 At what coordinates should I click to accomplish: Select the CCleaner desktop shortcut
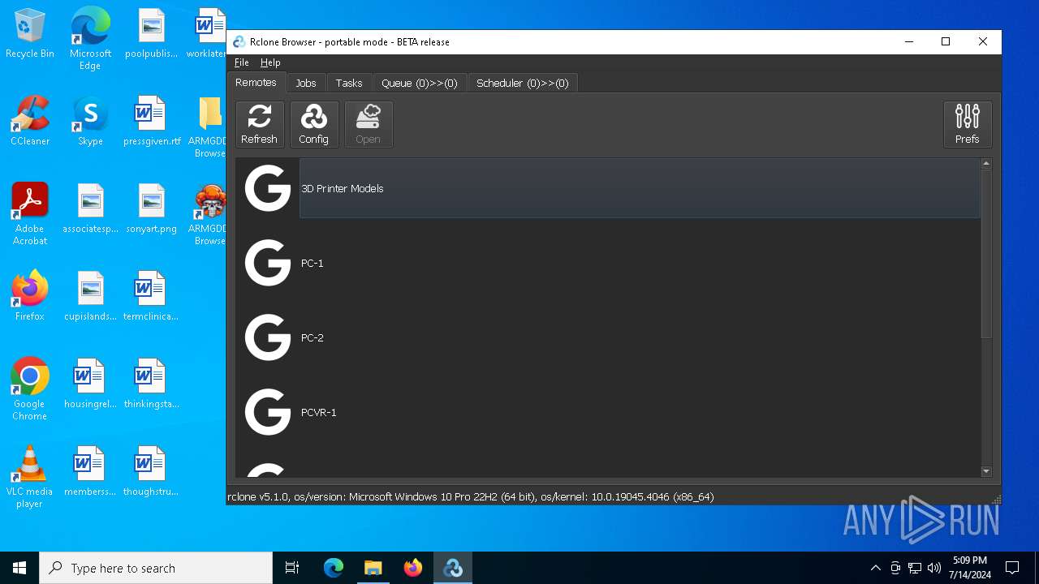point(30,122)
